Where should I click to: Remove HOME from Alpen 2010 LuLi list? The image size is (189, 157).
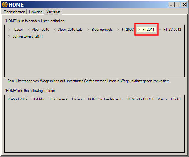click(x=55, y=30)
